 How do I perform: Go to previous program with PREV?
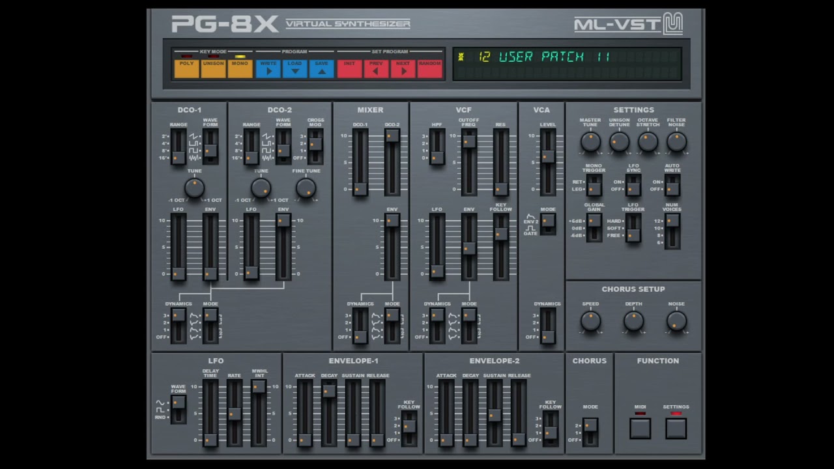coord(376,68)
